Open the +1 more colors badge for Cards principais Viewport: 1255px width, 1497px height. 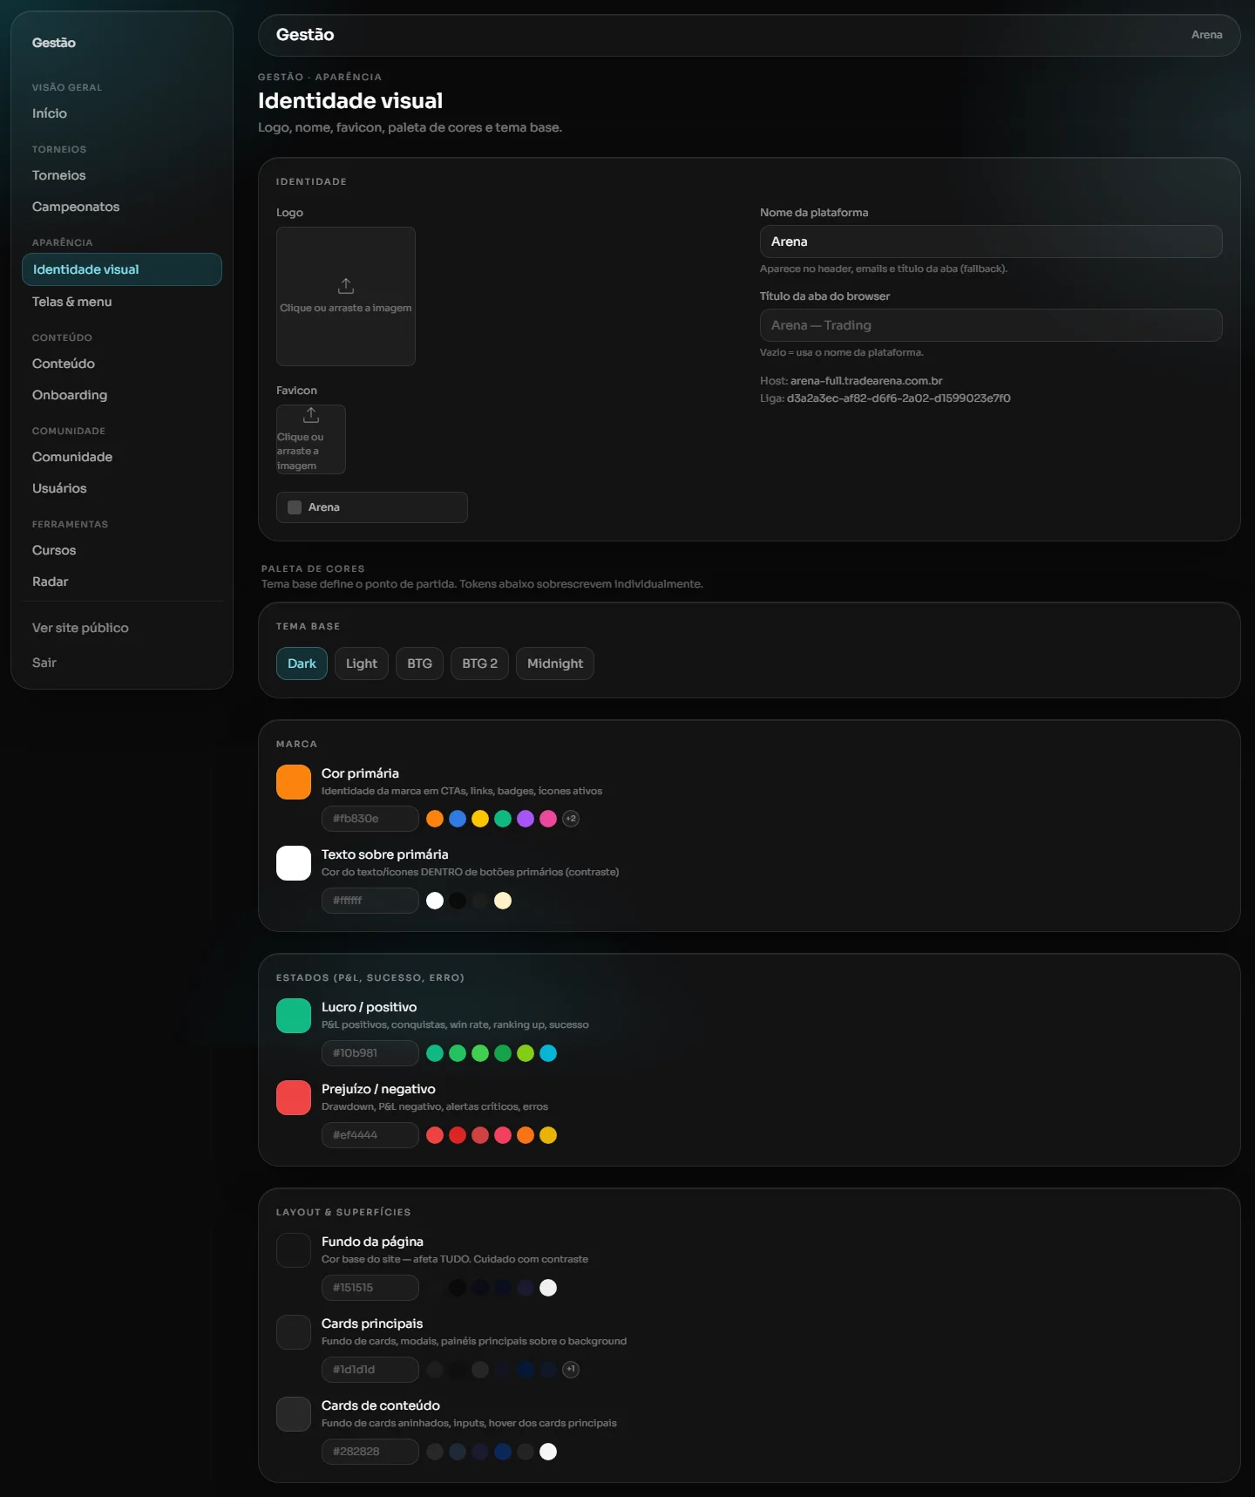tap(571, 1370)
